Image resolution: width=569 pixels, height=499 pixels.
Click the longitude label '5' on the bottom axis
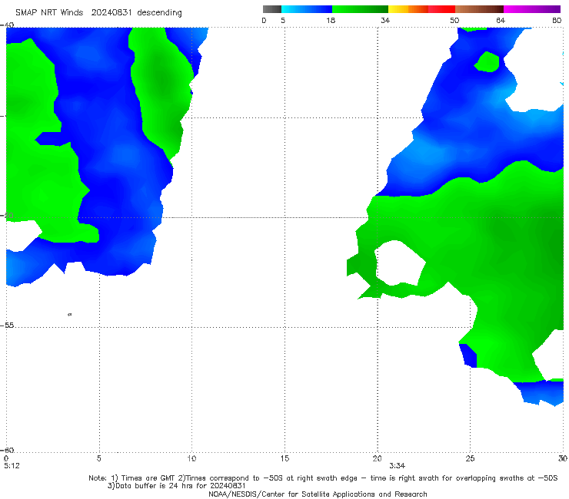click(98, 458)
